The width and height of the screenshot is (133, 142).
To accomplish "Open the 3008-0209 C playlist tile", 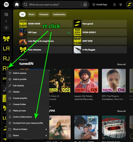I will point(100,32).
